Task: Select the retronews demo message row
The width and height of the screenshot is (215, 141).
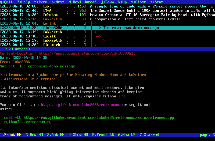Action: coord(107,28)
